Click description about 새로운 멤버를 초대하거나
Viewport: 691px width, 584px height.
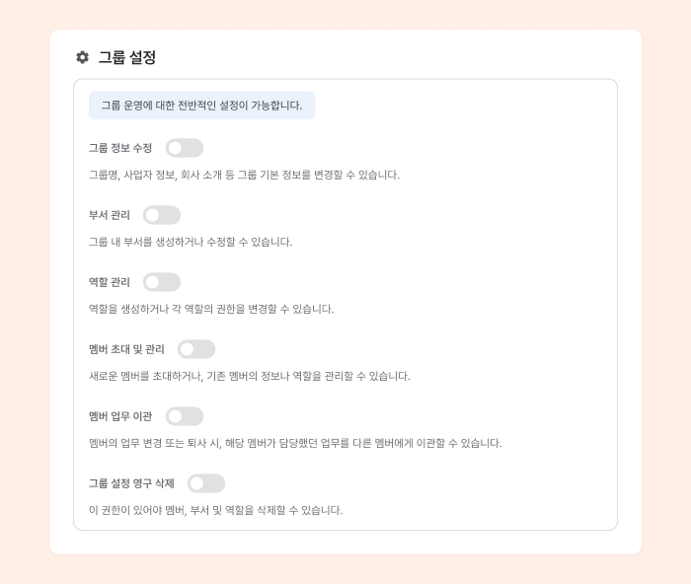tap(250, 376)
